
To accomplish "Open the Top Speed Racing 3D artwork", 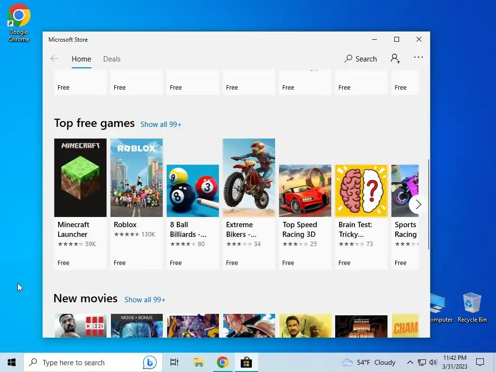I will [x=305, y=191].
